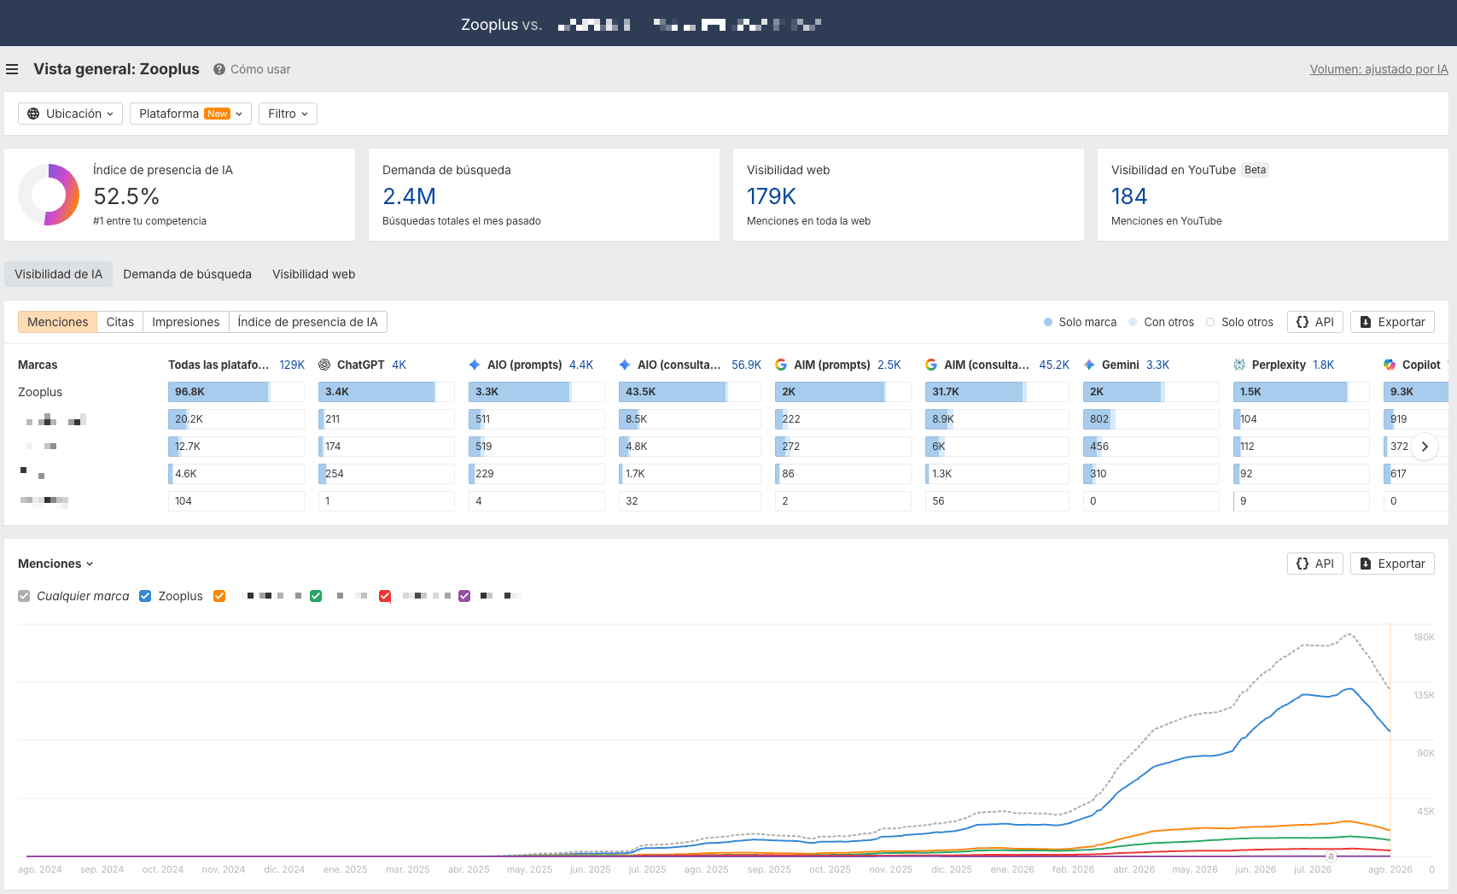Viewport: 1457px width, 894px height.
Task: Open the Plataforma dropdown
Action: (190, 114)
